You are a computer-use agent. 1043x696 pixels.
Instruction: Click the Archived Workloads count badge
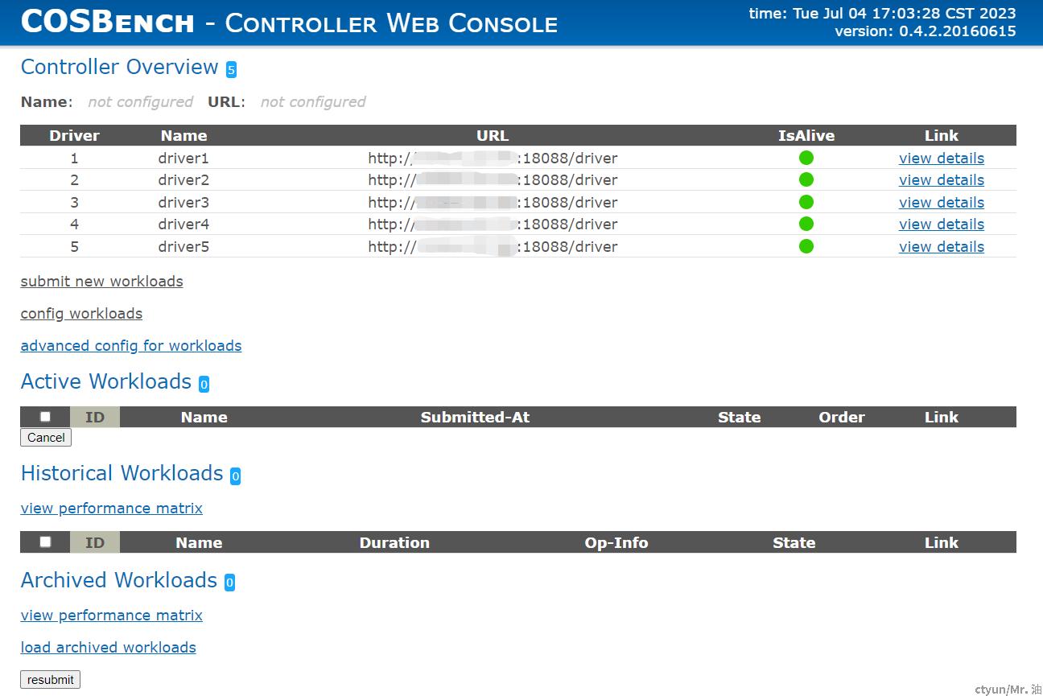(x=229, y=583)
